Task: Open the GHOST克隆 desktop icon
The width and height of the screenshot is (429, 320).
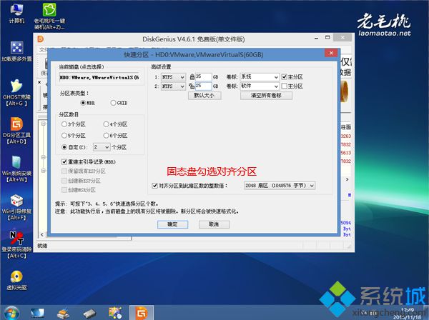Action: (16, 92)
